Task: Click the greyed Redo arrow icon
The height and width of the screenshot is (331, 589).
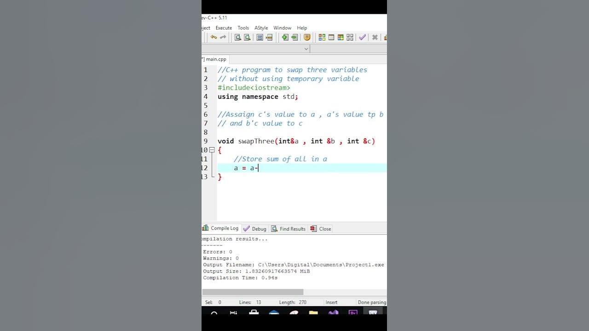Action: [223, 38]
